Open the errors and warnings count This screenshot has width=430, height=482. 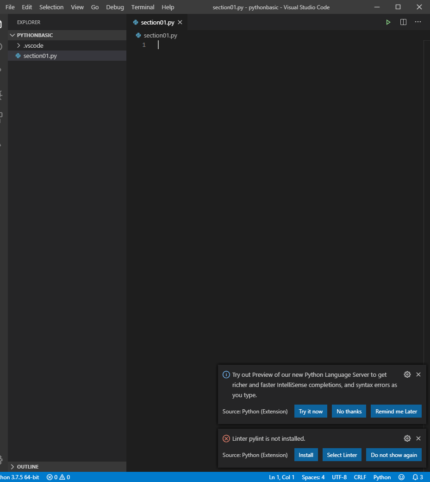coord(58,477)
